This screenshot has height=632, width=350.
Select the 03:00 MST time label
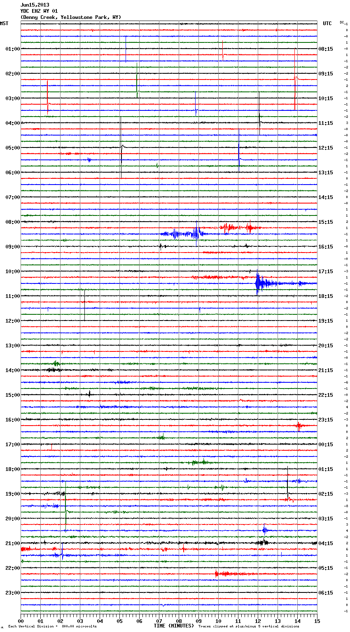point(13,98)
